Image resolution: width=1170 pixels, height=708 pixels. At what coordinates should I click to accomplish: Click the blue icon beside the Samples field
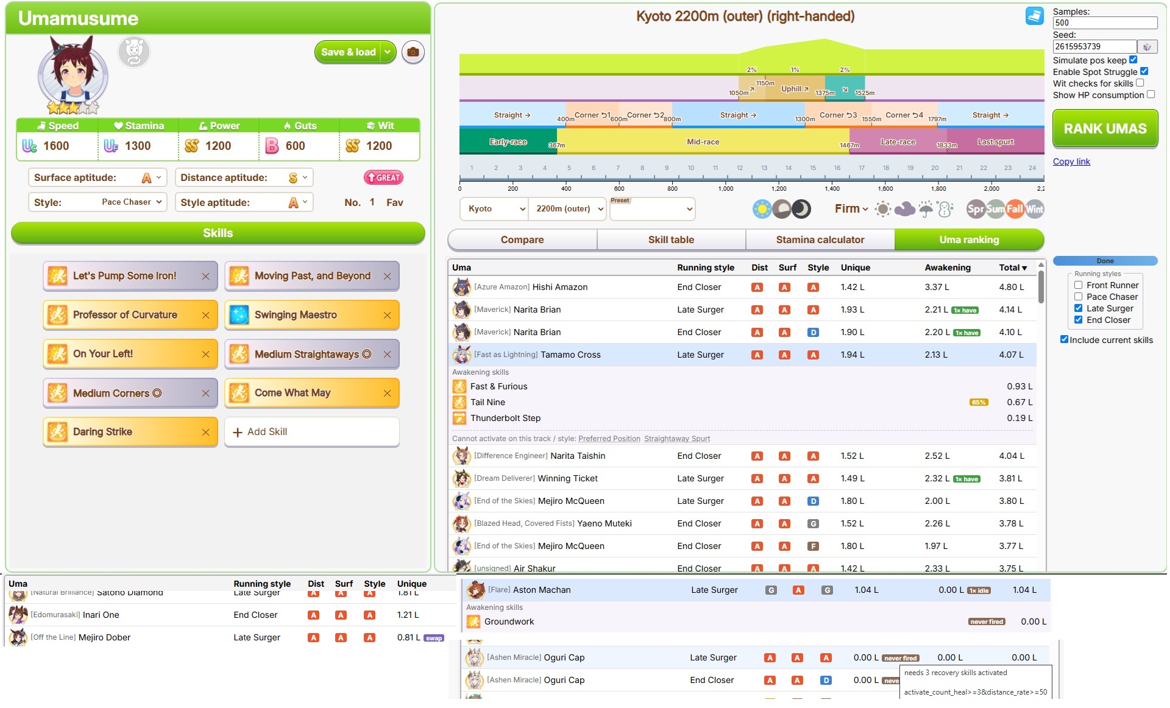[x=1034, y=16]
